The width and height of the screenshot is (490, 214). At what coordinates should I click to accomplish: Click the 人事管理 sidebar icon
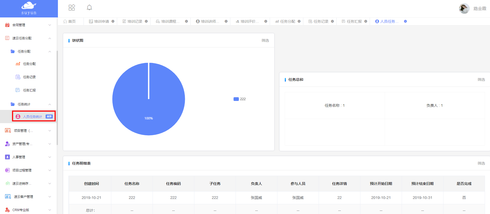pos(7,157)
